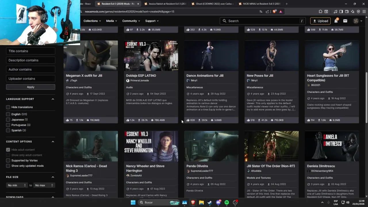This screenshot has width=368, height=207.
Task: Open the user avatar account dropdown
Action: click(x=358, y=21)
